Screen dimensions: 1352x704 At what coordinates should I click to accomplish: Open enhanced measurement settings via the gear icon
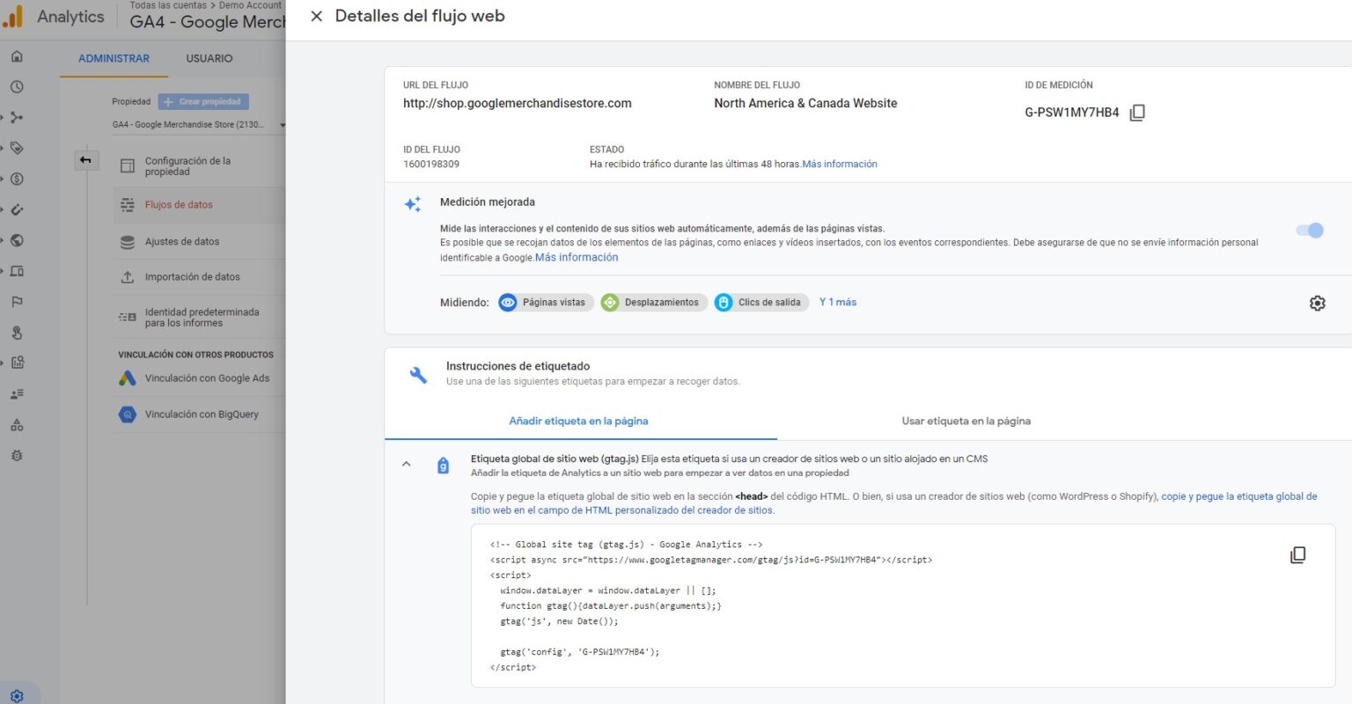click(1318, 302)
